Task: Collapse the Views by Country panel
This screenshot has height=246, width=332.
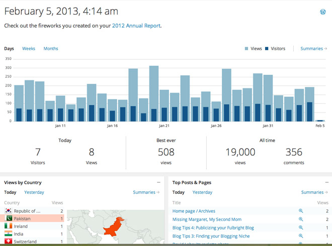Action: pyautogui.click(x=158, y=183)
